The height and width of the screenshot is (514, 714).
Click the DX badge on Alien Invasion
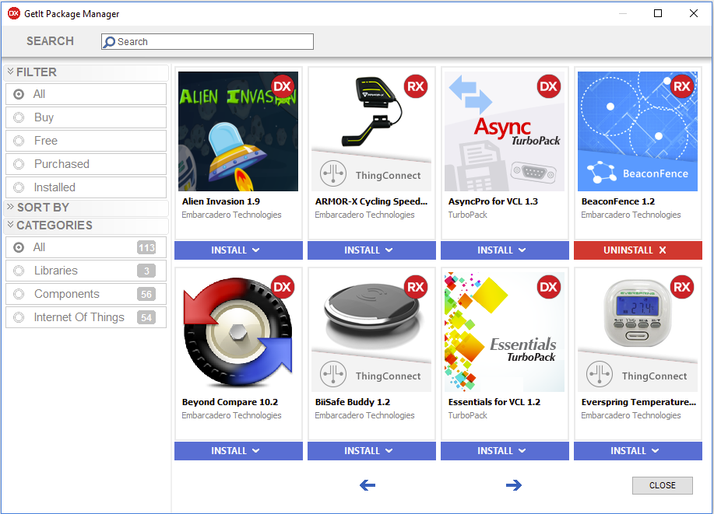(283, 86)
